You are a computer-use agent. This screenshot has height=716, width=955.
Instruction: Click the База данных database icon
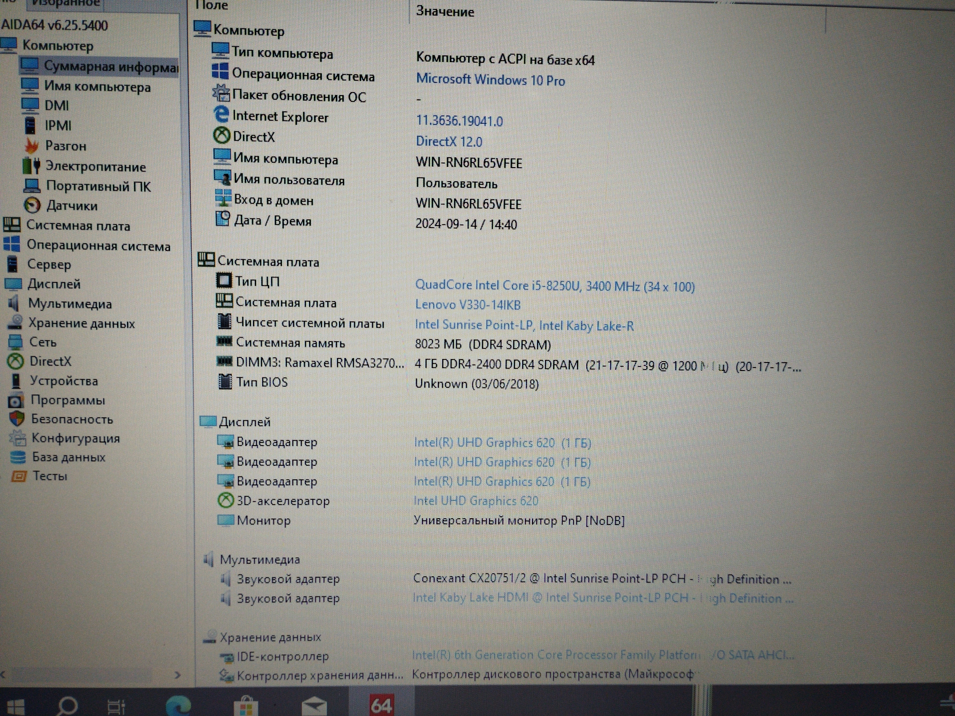[x=18, y=456]
